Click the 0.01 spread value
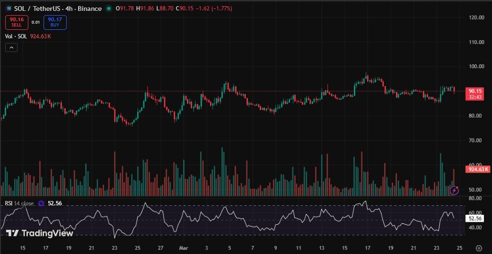This screenshot has height=254, width=492. coord(36,22)
